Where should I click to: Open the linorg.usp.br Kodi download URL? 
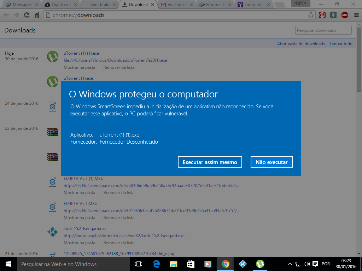click(124, 236)
